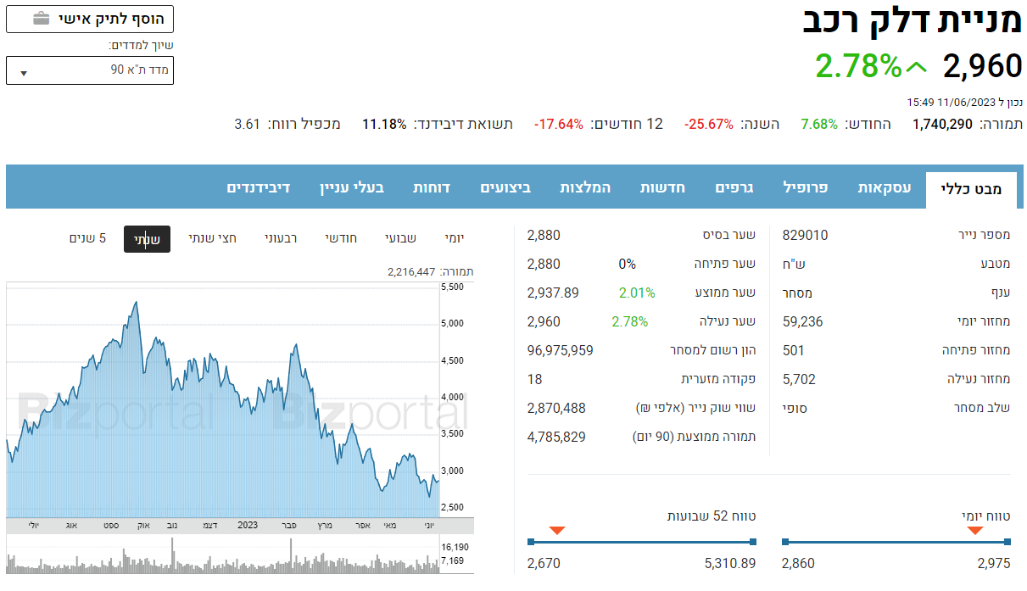The height and width of the screenshot is (591, 1027).
Task: Click the שער ממוצע value 2,937.89
Action: 553,293
